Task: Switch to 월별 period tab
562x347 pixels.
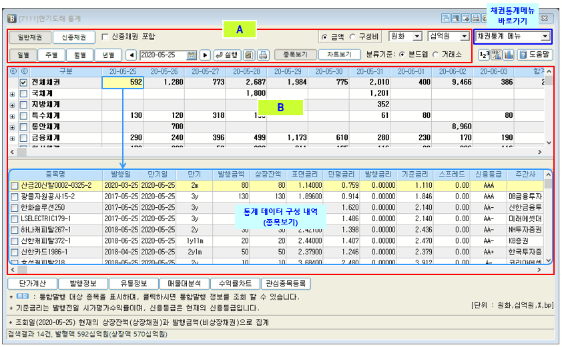Action: coord(80,55)
